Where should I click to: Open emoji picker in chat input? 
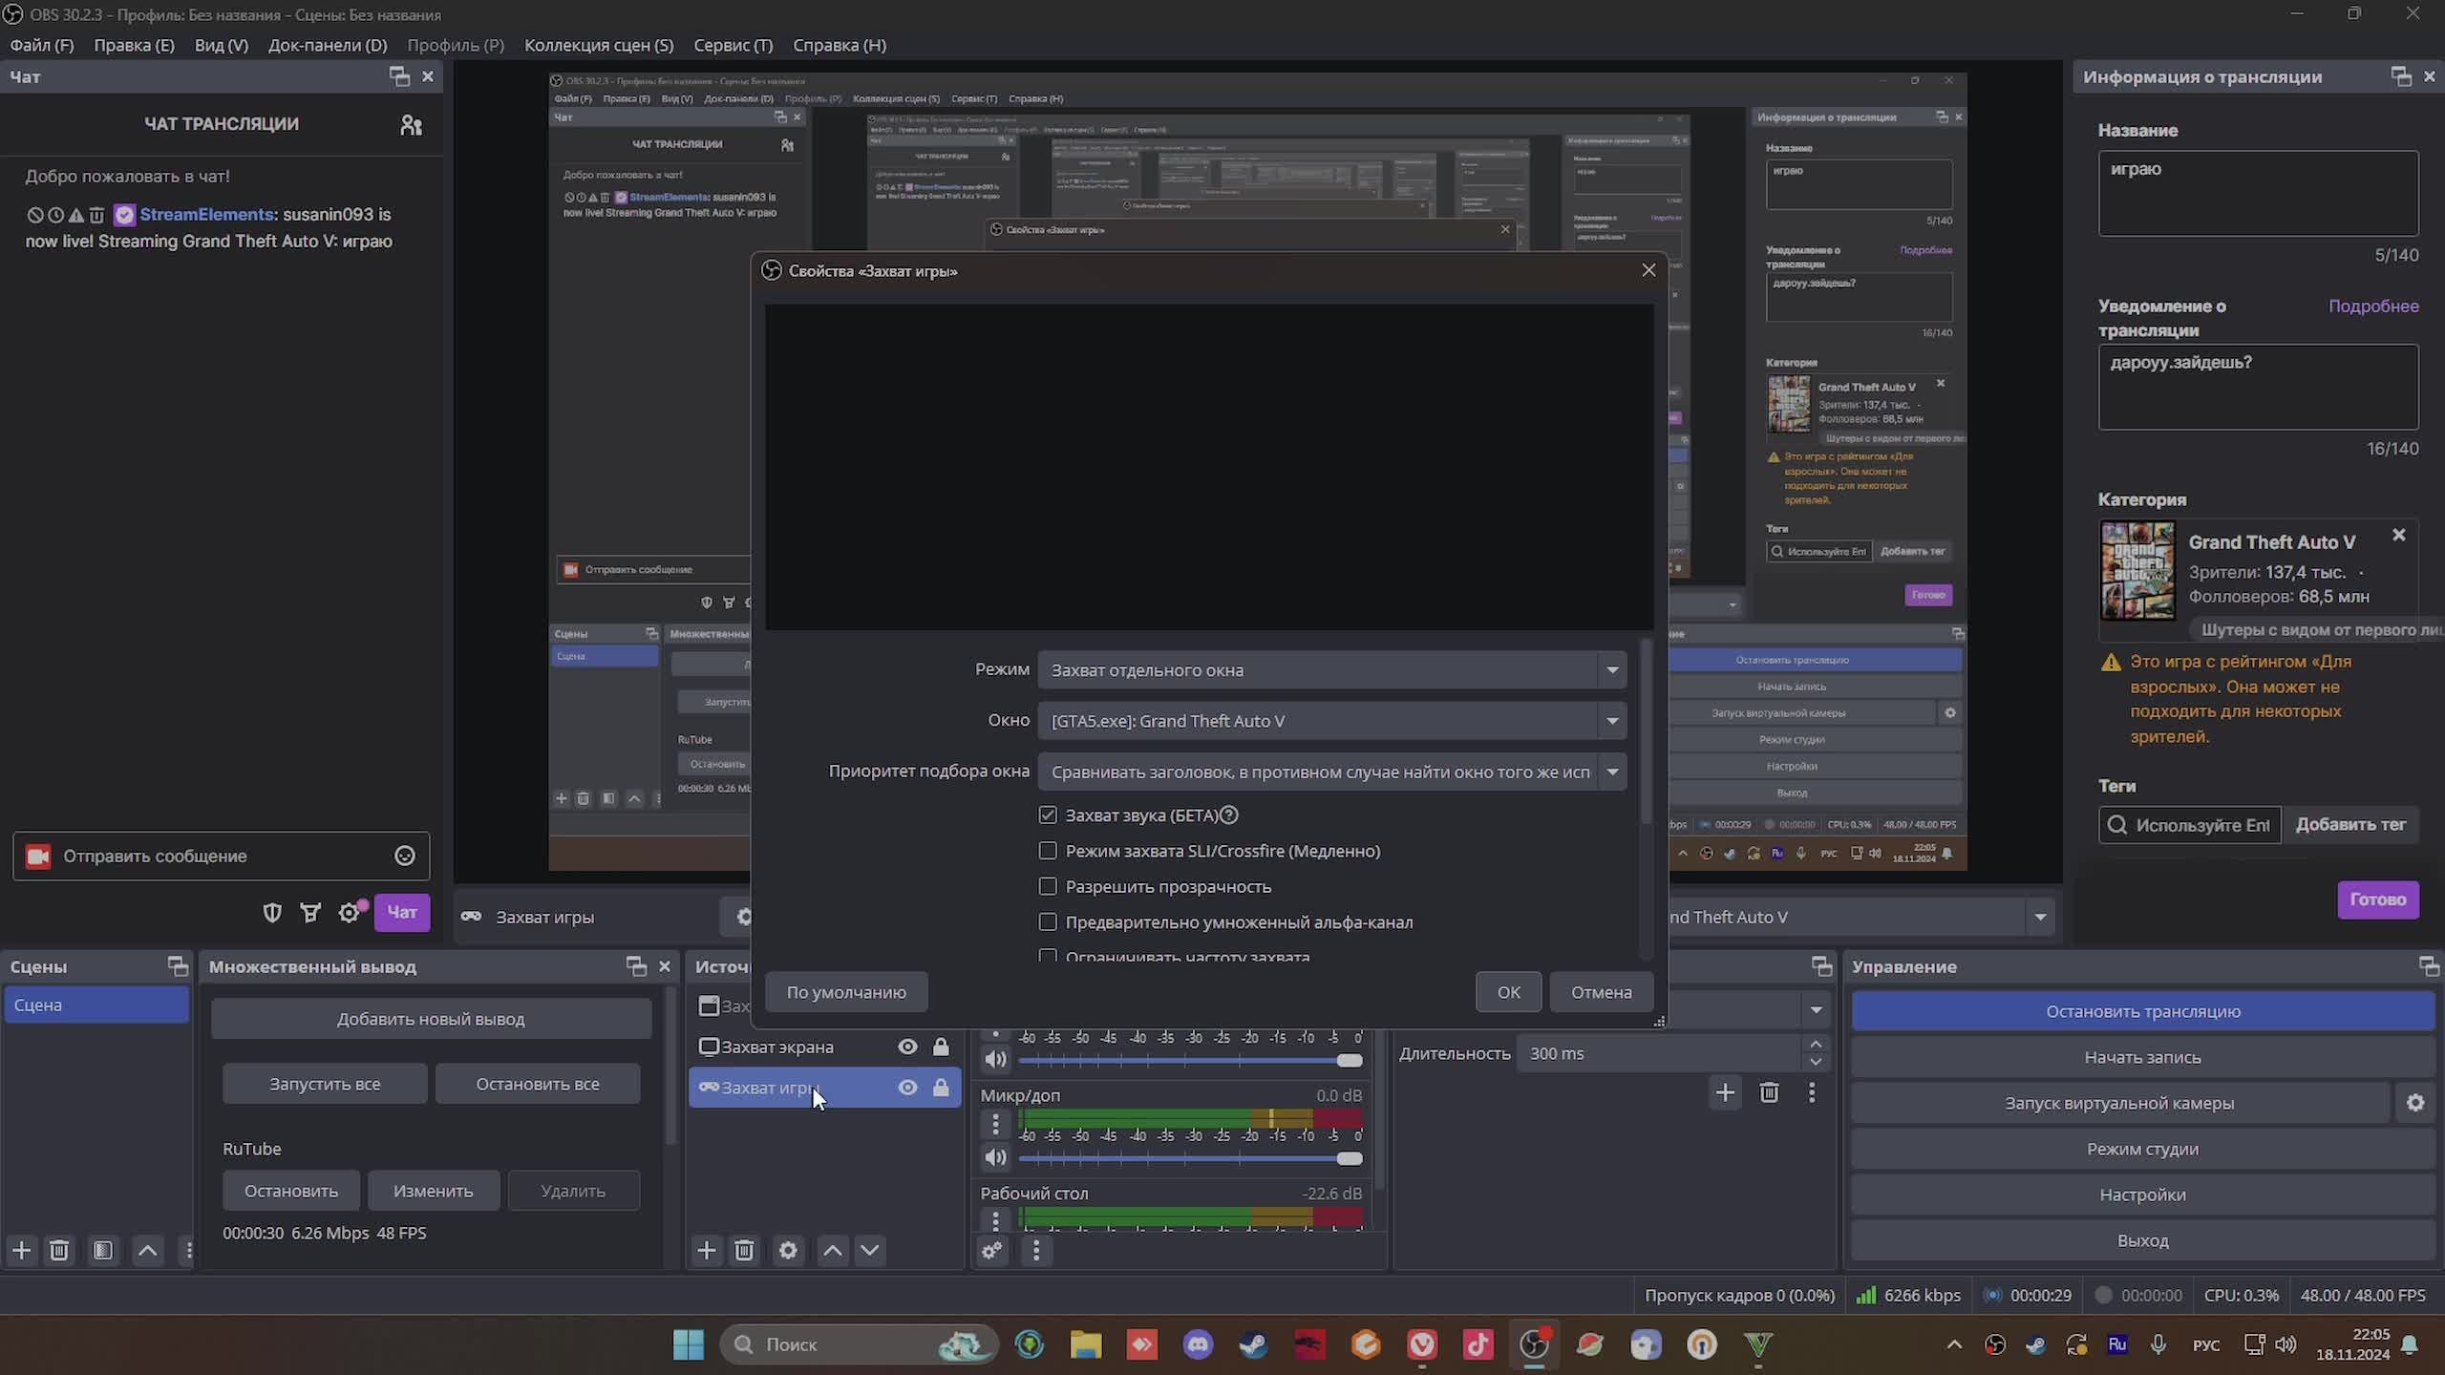[x=405, y=856]
